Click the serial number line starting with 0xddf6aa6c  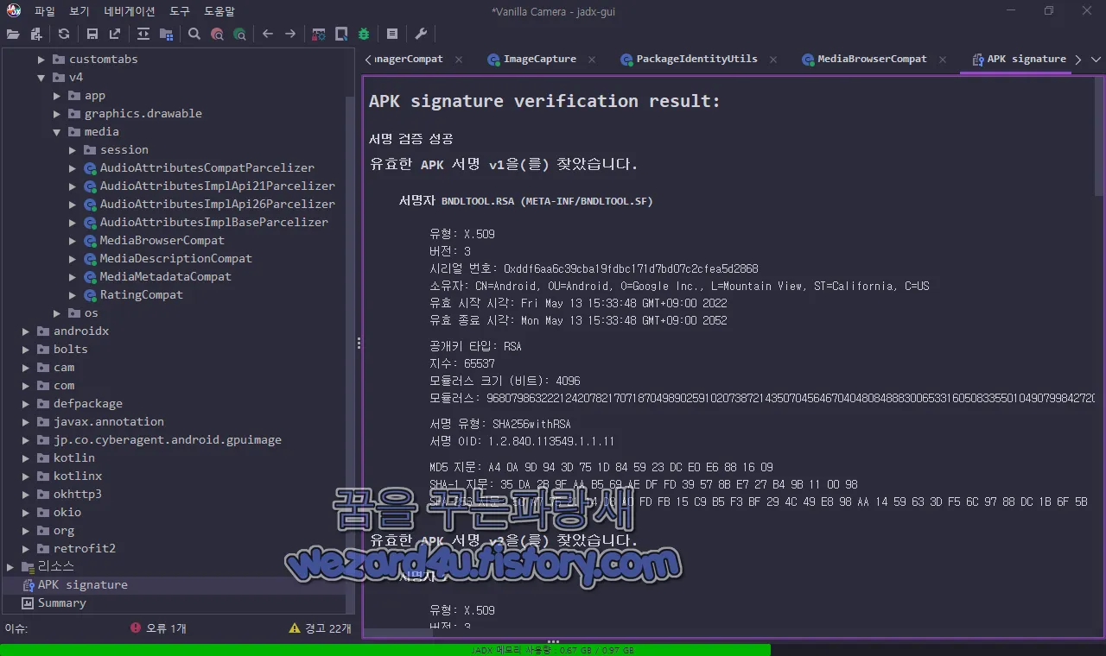[594, 268]
